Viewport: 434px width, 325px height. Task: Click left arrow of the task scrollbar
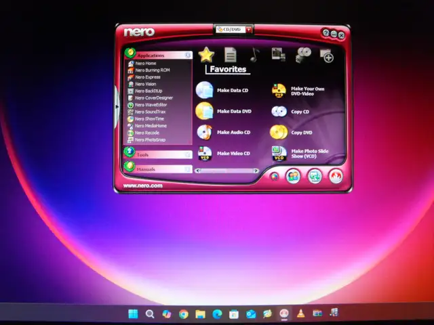coord(197,171)
